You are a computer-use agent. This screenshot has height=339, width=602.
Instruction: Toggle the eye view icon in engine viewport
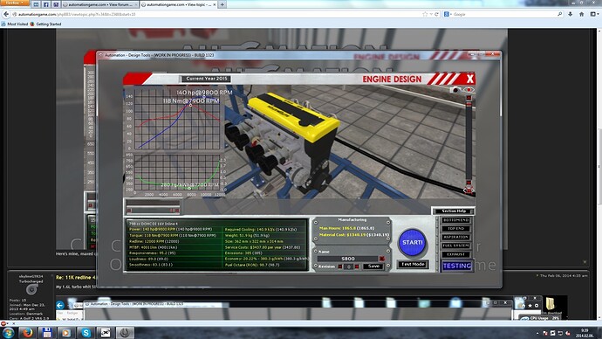469,90
